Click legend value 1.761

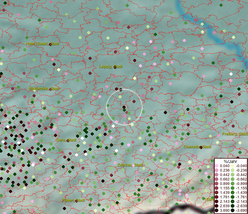224,197
